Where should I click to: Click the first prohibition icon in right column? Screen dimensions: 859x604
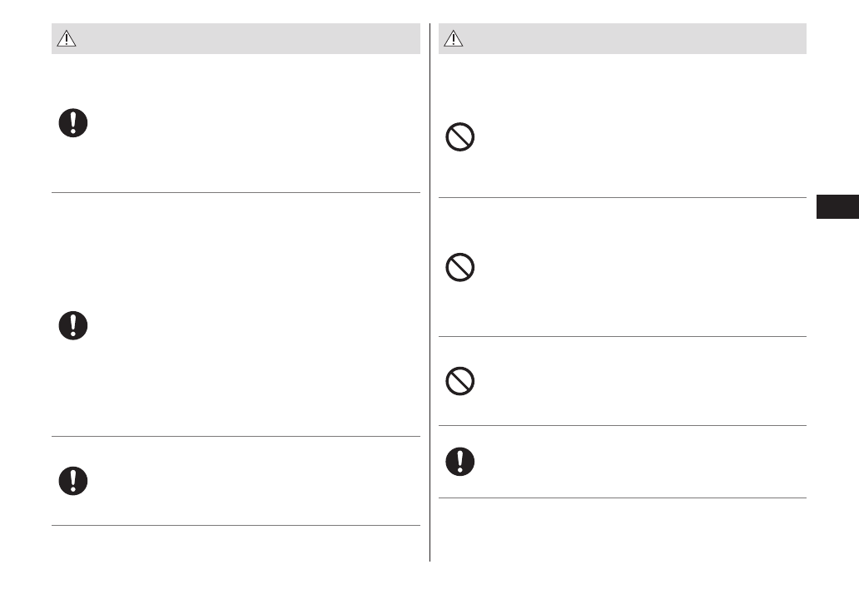[x=460, y=137]
